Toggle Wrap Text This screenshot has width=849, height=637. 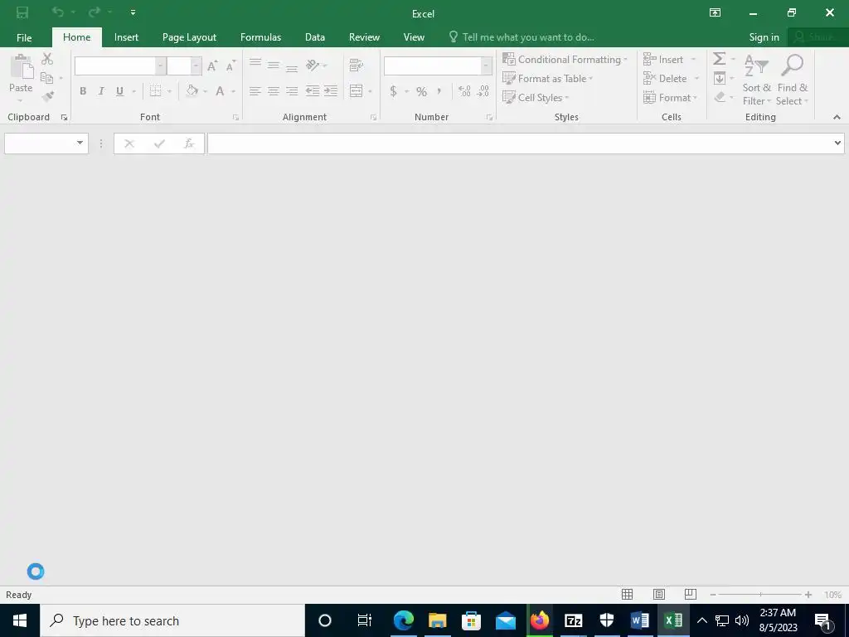pos(356,66)
